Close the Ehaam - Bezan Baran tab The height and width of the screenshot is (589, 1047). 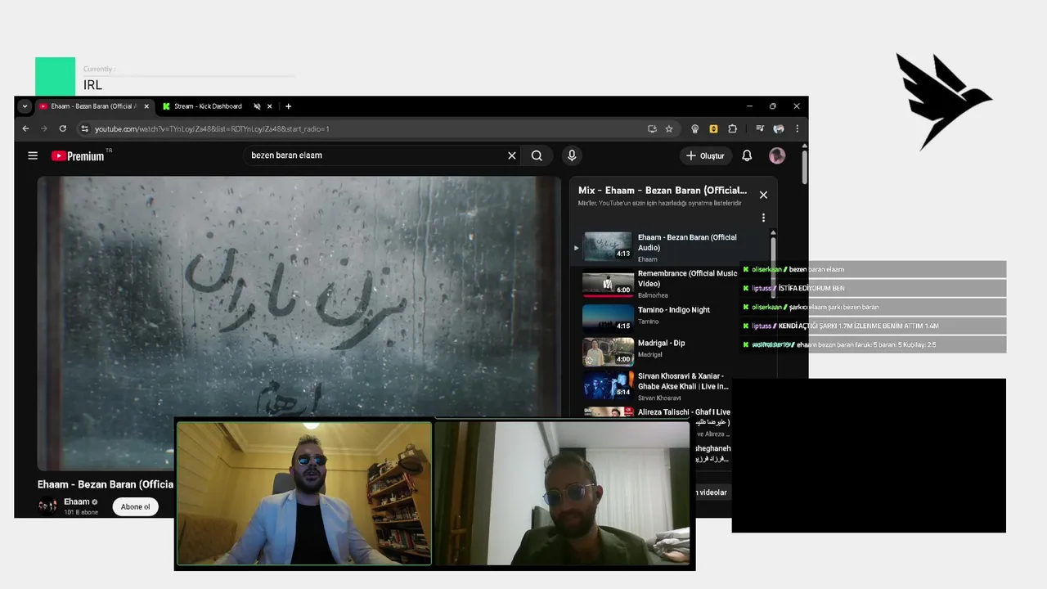(x=146, y=106)
